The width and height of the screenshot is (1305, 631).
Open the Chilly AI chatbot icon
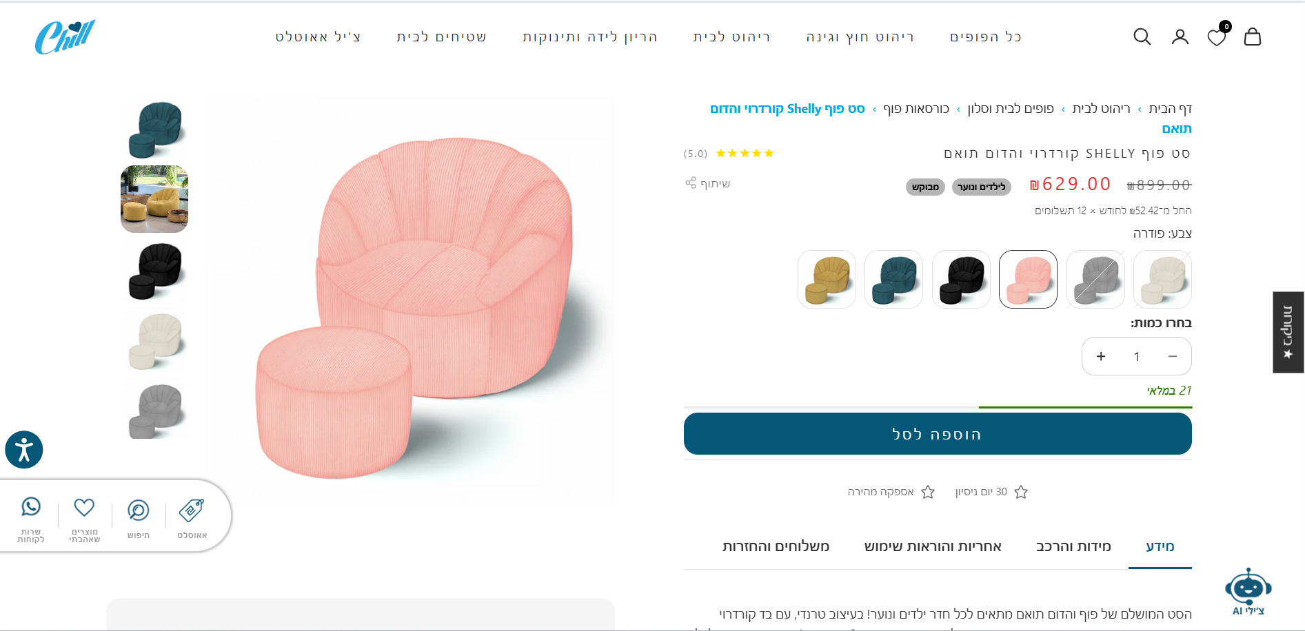pyautogui.click(x=1248, y=589)
